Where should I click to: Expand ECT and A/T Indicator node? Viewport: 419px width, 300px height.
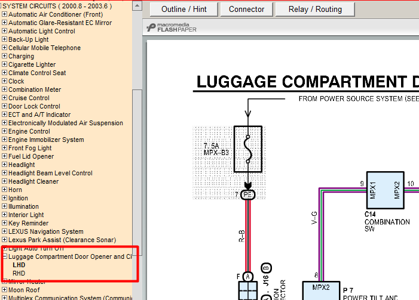click(4, 115)
